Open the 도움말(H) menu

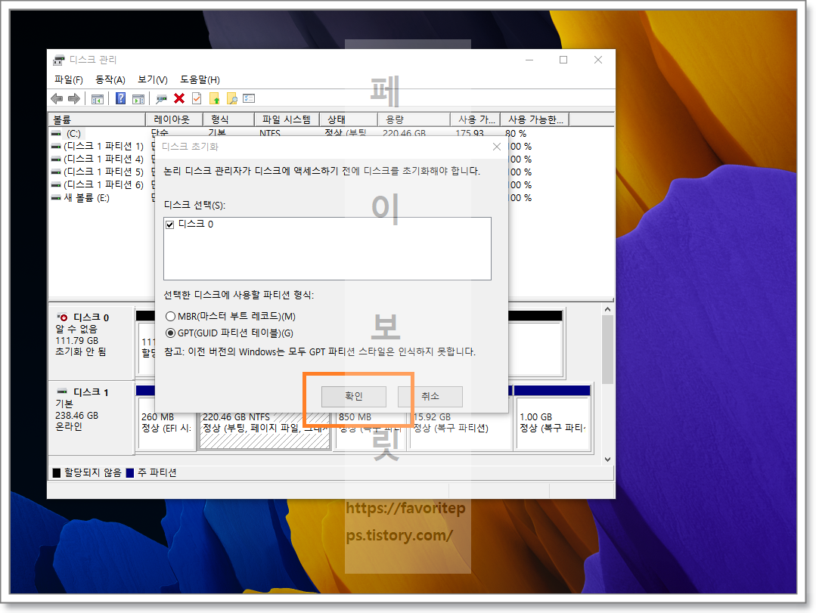(200, 79)
